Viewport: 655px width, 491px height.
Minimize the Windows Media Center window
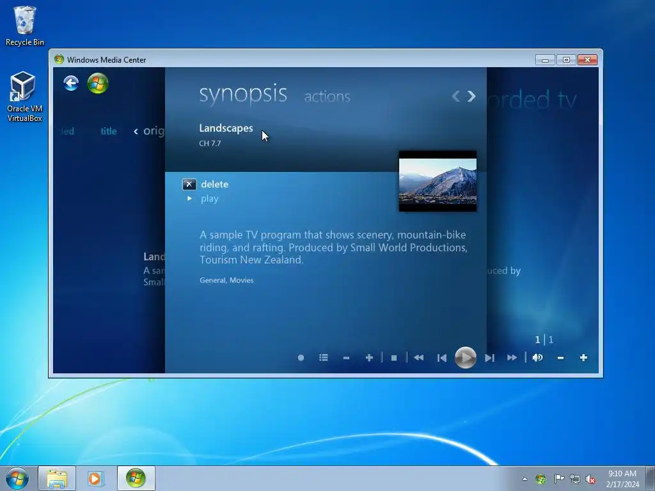click(x=545, y=60)
